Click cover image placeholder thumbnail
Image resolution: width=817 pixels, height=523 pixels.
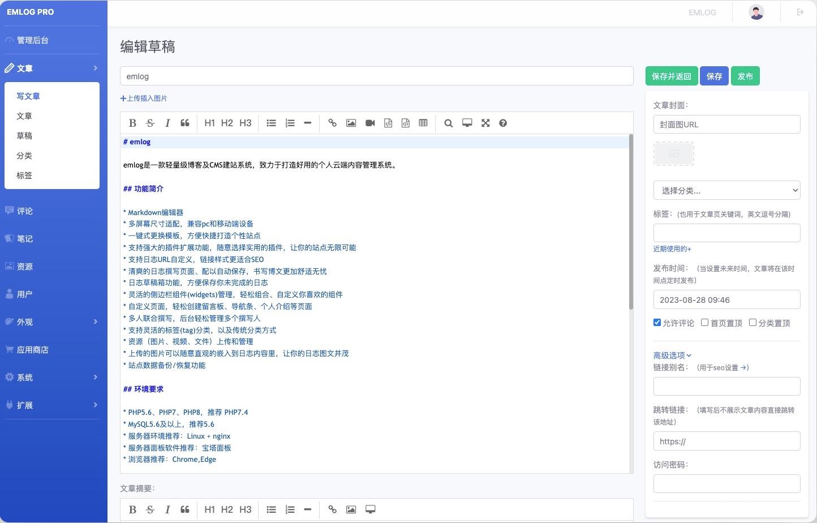click(x=674, y=153)
